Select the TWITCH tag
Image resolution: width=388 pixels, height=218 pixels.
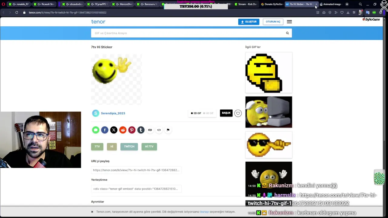click(129, 147)
